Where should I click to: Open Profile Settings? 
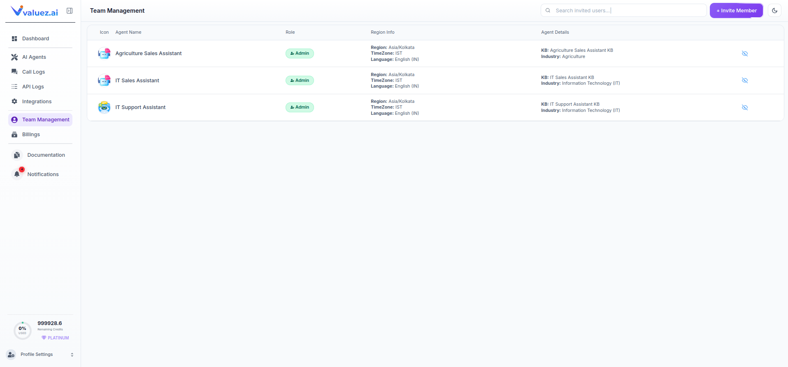[40, 354]
